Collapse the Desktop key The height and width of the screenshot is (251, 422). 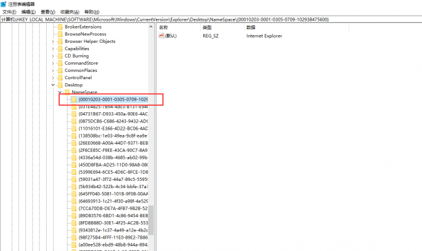pos(53,85)
